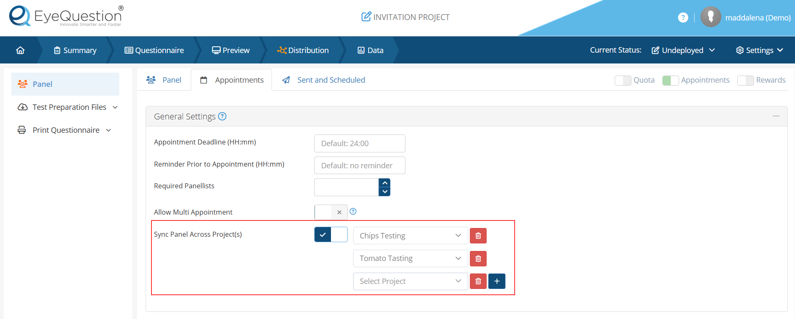This screenshot has width=795, height=319.
Task: Open the Undeployed status dropdown
Action: [683, 50]
